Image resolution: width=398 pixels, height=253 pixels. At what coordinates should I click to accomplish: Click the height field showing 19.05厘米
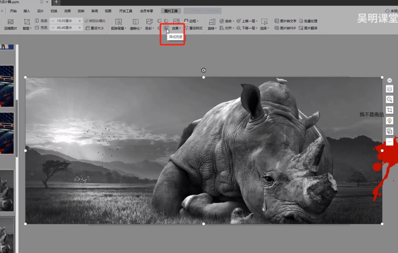(65, 21)
